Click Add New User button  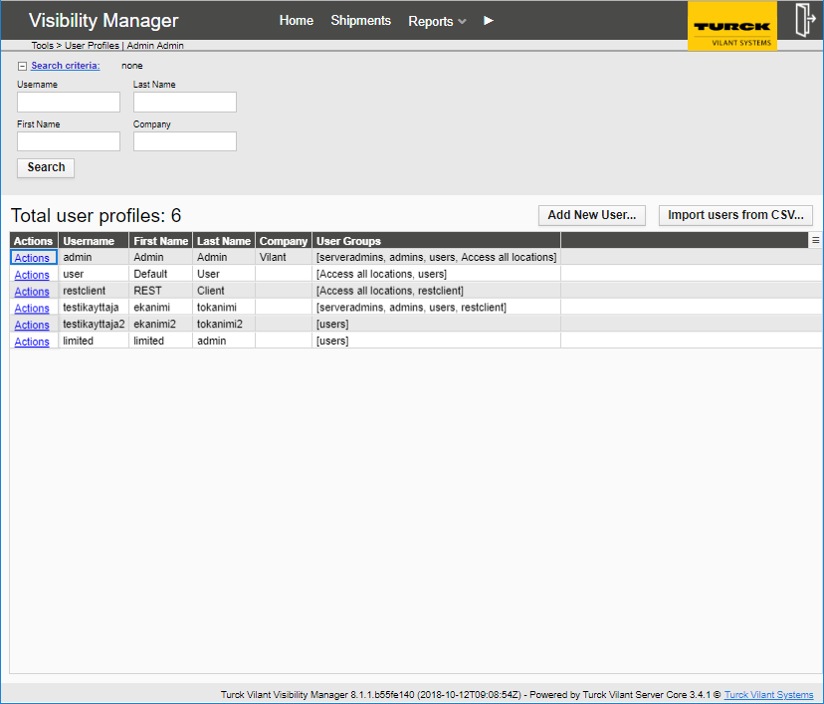[x=592, y=215]
